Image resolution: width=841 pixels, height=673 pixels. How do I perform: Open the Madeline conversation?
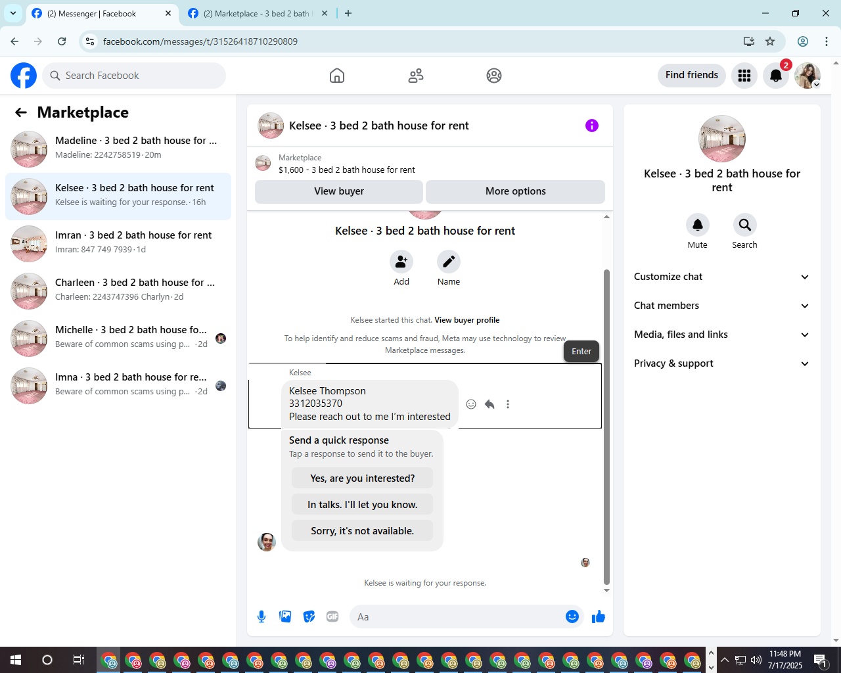[118, 149]
